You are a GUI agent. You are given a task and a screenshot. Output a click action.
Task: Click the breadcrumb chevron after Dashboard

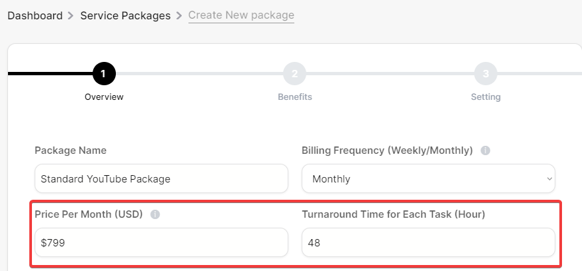[x=71, y=15]
